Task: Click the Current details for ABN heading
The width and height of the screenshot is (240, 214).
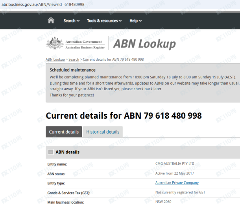Action: [x=124, y=116]
